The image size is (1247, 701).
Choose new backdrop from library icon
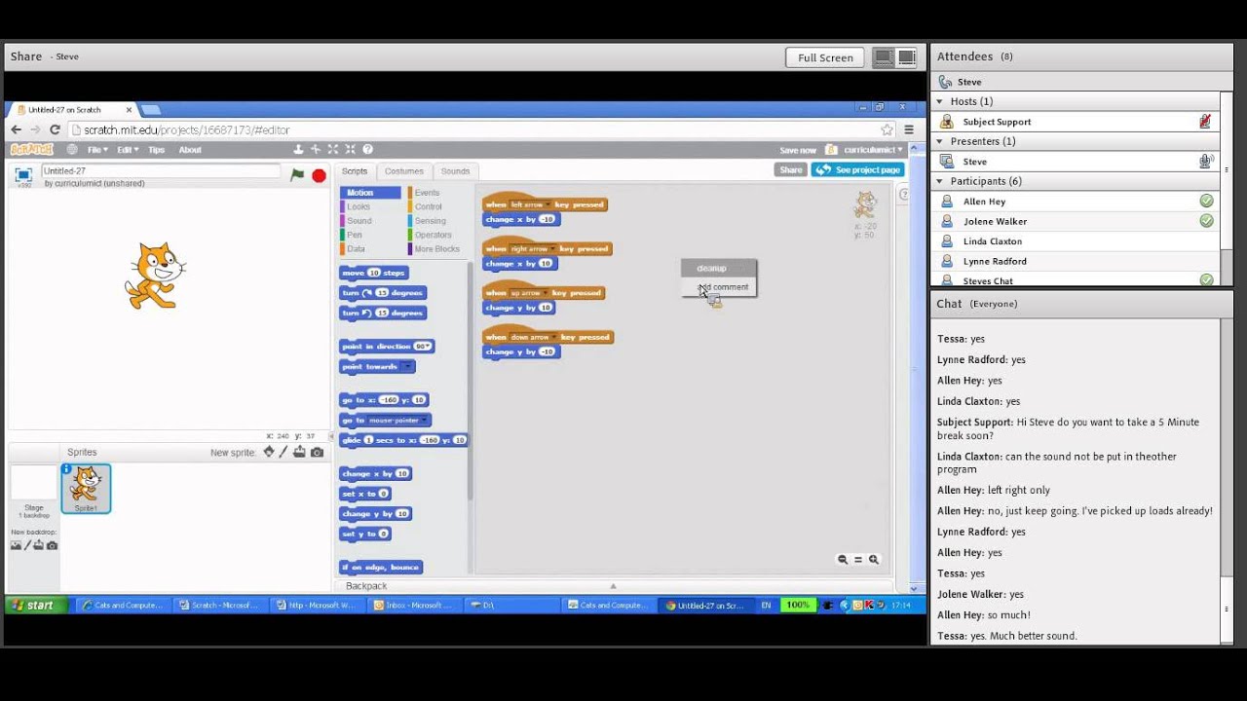16,545
